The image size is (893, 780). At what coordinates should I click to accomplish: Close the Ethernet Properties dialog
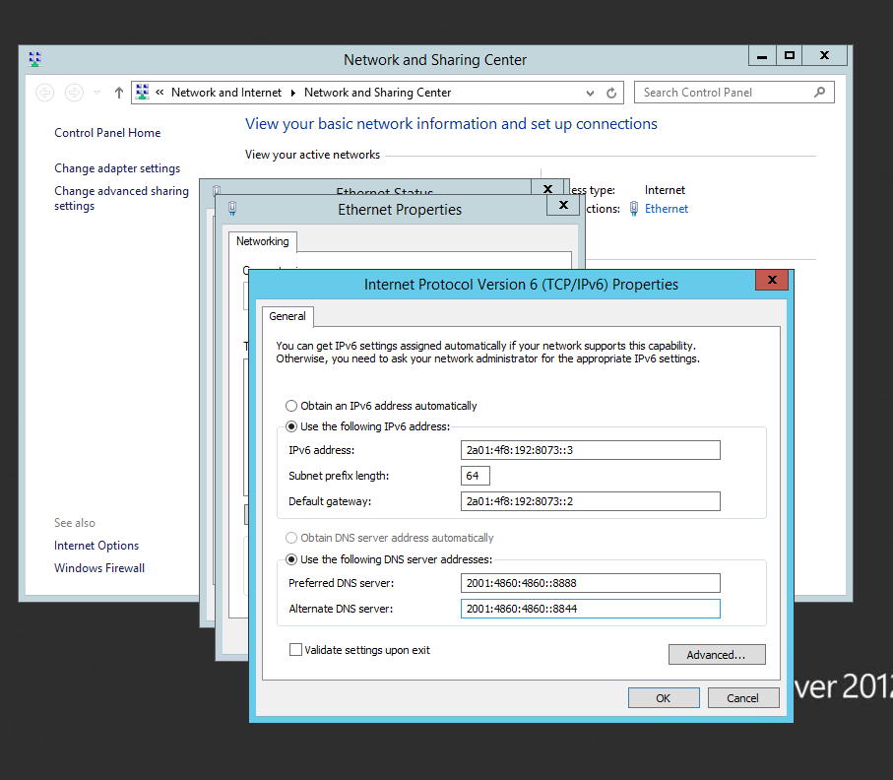[563, 205]
